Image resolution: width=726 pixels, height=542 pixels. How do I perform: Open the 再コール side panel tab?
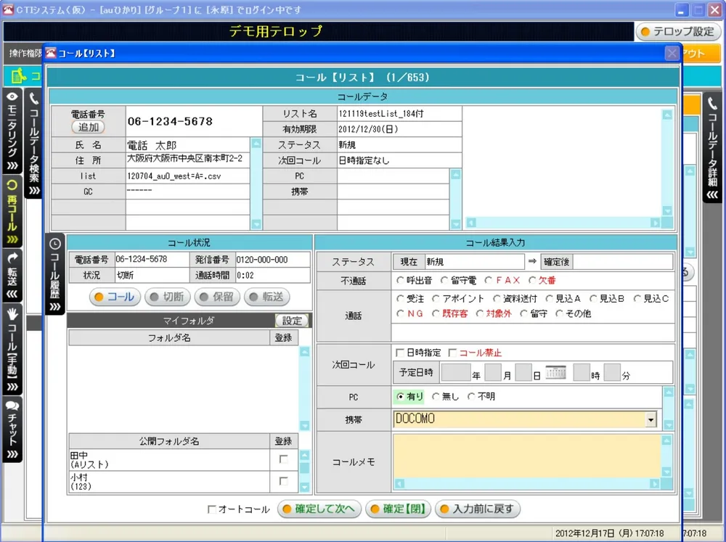tap(12, 212)
